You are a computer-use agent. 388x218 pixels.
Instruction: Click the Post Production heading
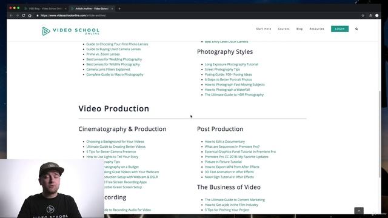(220, 129)
